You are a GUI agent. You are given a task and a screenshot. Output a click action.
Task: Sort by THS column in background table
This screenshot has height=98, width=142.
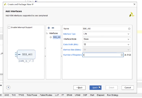tap(14, 95)
